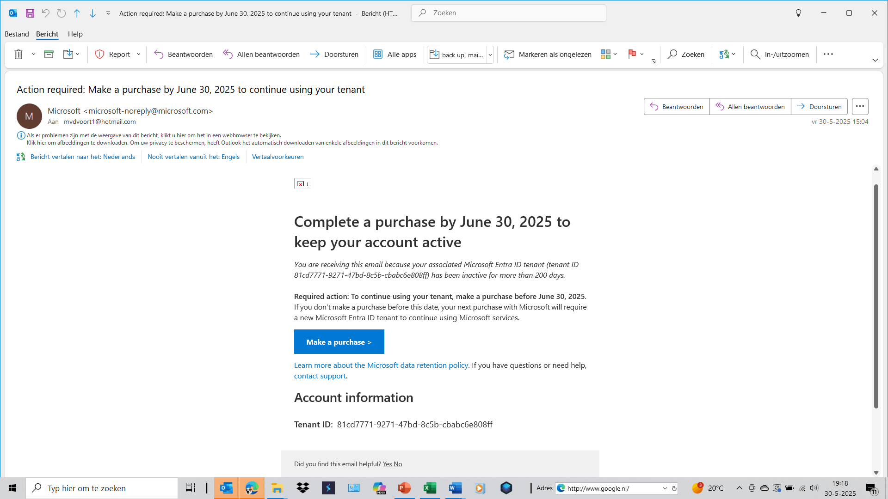This screenshot has height=499, width=888.
Task: Click the Translate icon in ribbon
Action: (724, 54)
